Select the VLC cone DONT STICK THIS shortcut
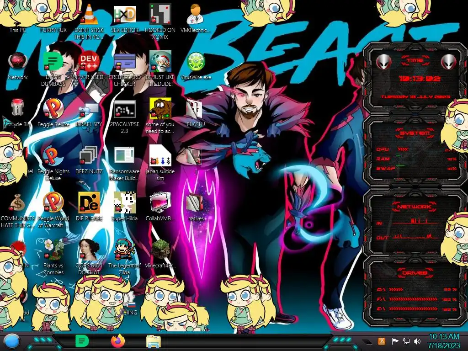 pyautogui.click(x=89, y=21)
